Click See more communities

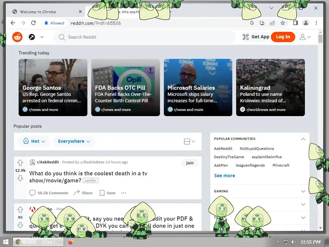(x=225, y=176)
